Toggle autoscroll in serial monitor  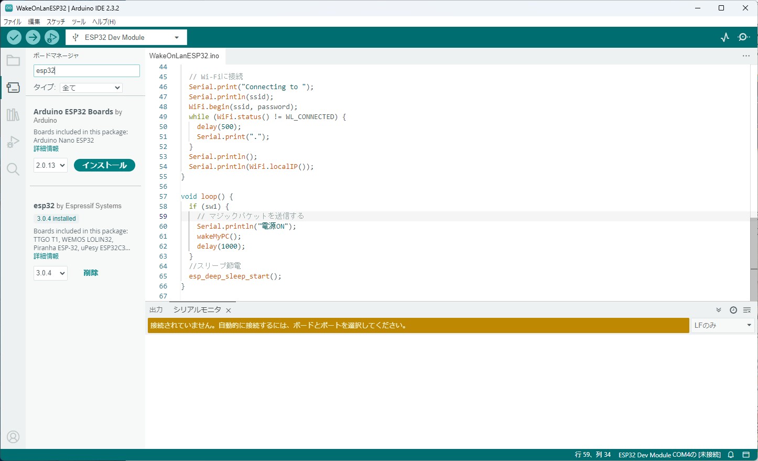(x=719, y=310)
